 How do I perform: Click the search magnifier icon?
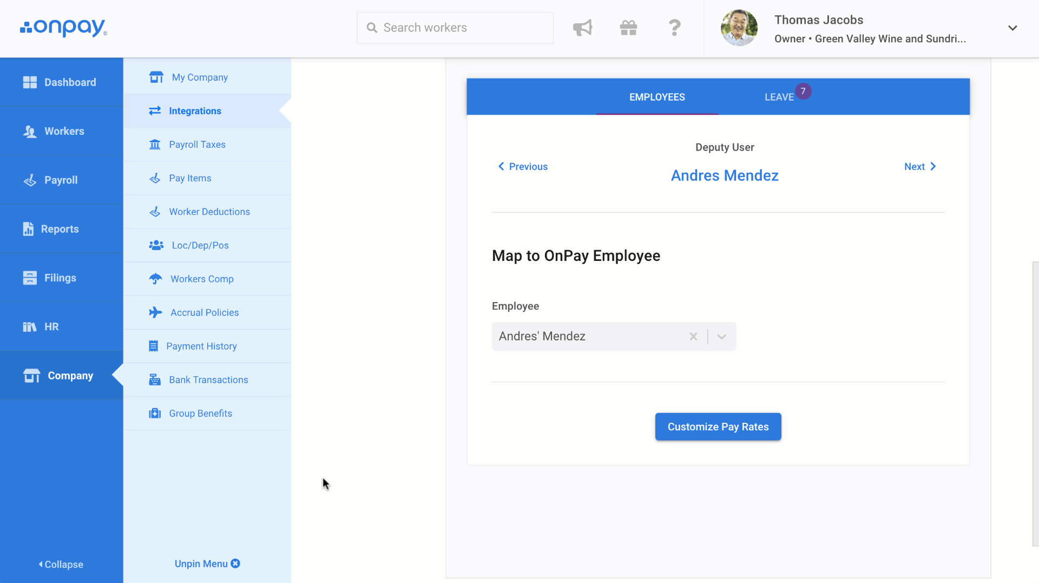click(x=372, y=28)
